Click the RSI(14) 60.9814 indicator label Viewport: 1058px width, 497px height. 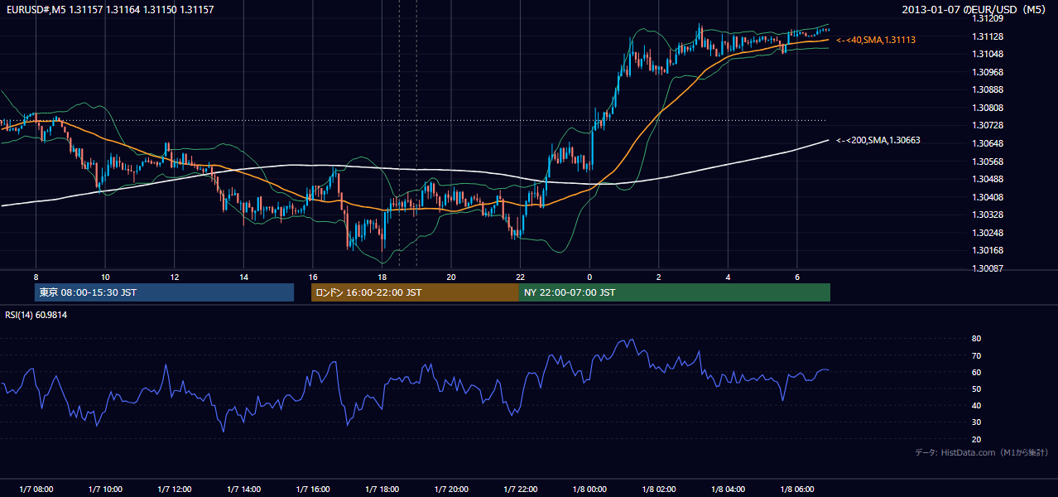[36, 315]
